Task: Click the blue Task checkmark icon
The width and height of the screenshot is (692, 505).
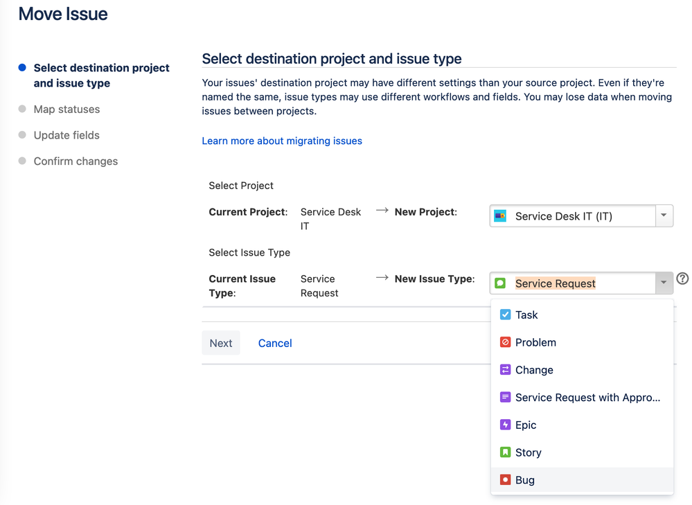Action: coord(505,314)
